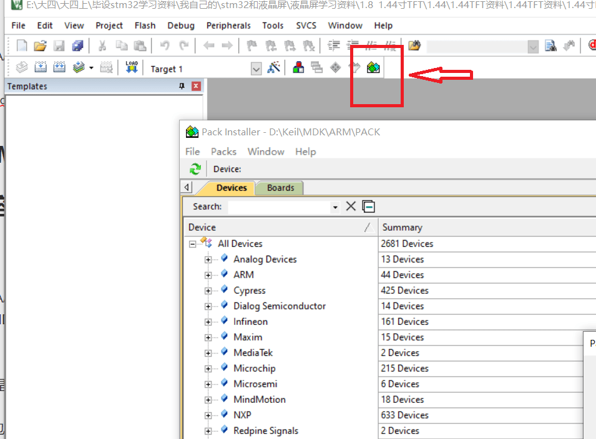Create a new file in Keil toolbar

pyautogui.click(x=22, y=46)
